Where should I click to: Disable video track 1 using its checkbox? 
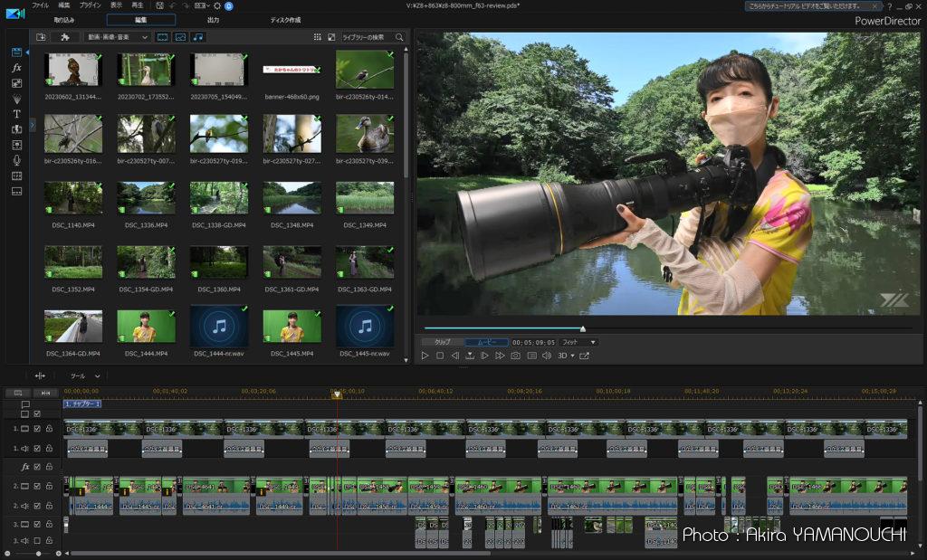37,429
